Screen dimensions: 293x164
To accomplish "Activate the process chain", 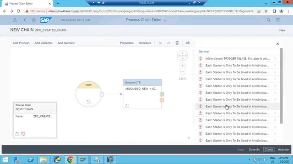I will 283,149.
